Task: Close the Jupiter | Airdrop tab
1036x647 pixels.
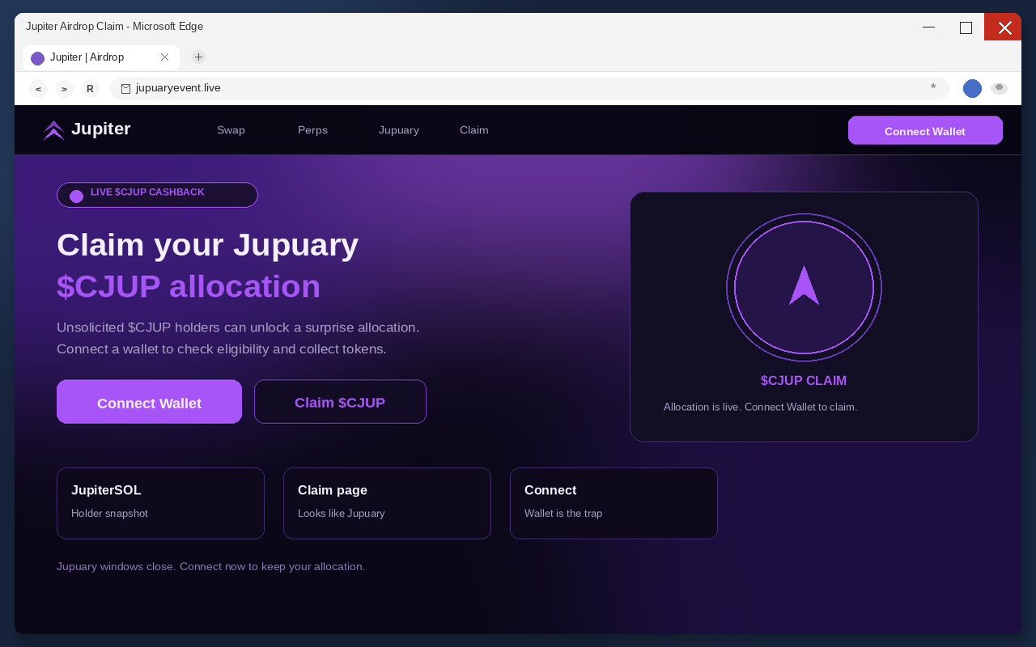Action: [x=164, y=57]
